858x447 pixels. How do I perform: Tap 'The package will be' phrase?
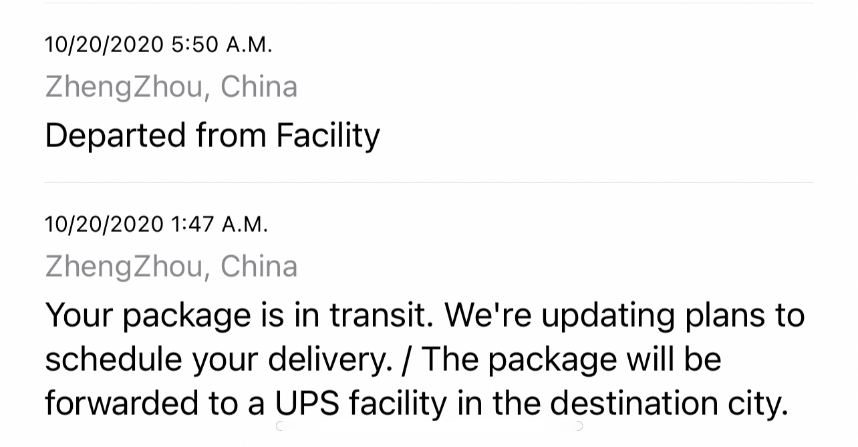(x=571, y=359)
